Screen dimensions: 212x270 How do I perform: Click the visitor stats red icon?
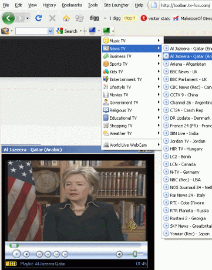(x=144, y=18)
